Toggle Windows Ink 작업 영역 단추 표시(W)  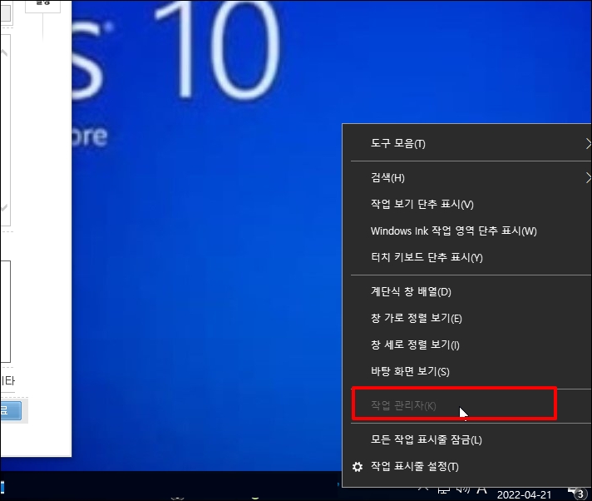pos(466,231)
